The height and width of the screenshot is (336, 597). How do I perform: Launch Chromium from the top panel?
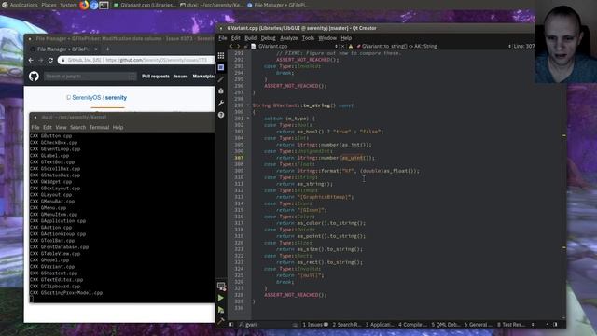click(x=93, y=5)
